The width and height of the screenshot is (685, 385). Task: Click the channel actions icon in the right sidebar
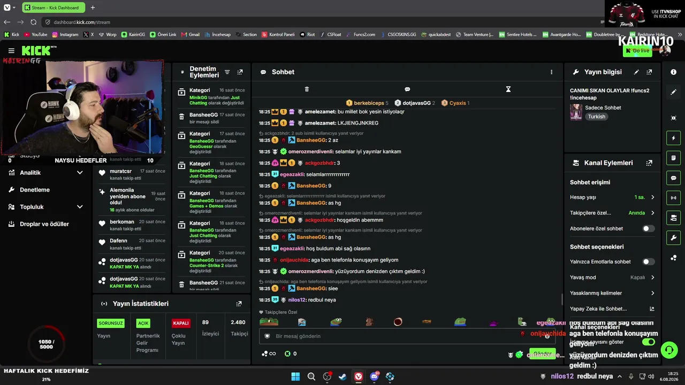[x=673, y=218]
